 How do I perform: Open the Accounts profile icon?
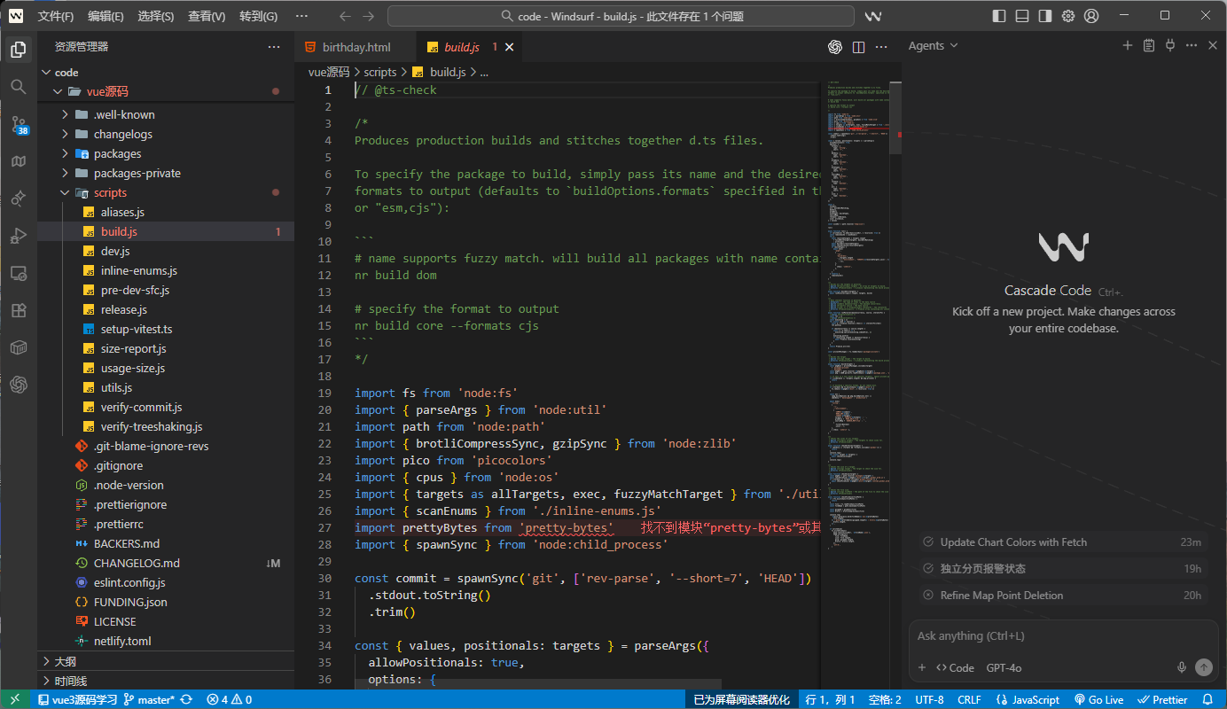(1091, 16)
